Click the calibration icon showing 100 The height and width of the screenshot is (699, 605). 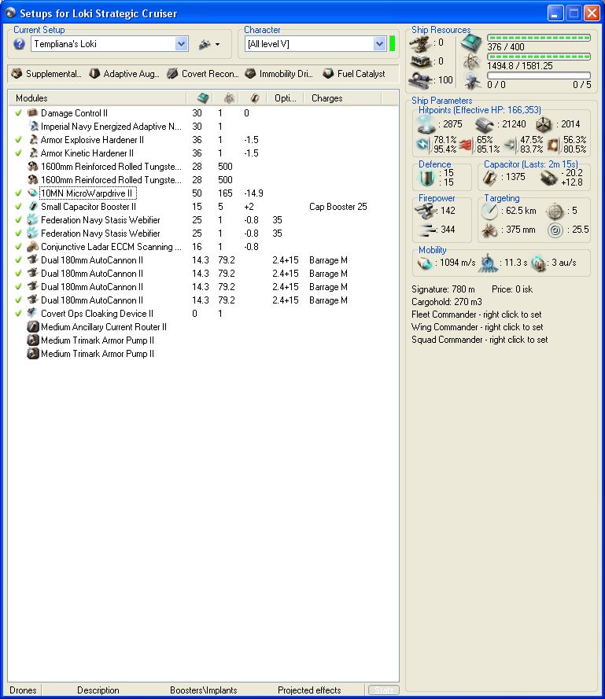click(x=421, y=80)
